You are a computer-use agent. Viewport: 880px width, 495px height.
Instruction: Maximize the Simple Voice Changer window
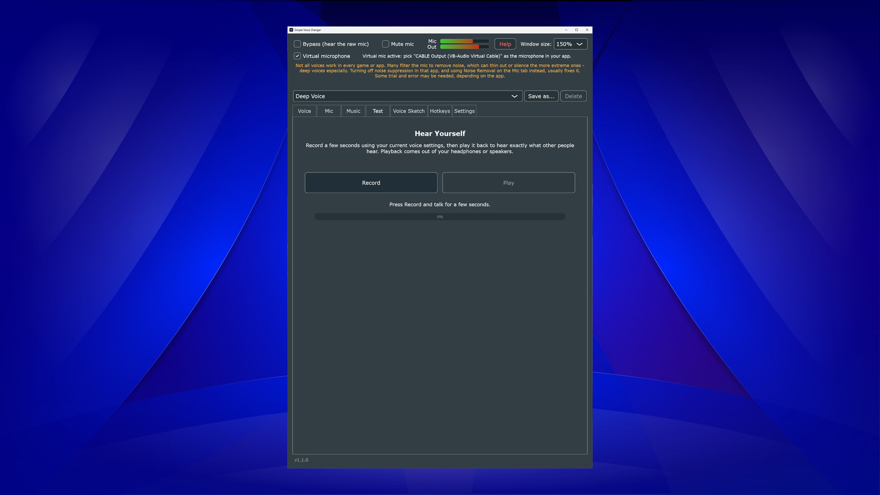coord(577,30)
